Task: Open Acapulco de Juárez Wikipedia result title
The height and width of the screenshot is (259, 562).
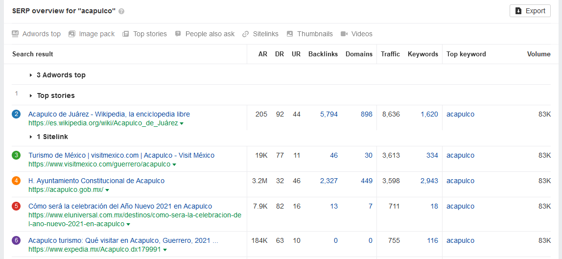Action: click(x=109, y=114)
